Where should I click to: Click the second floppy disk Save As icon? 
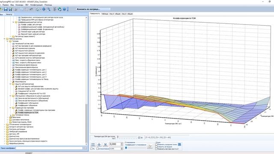click(10, 9)
